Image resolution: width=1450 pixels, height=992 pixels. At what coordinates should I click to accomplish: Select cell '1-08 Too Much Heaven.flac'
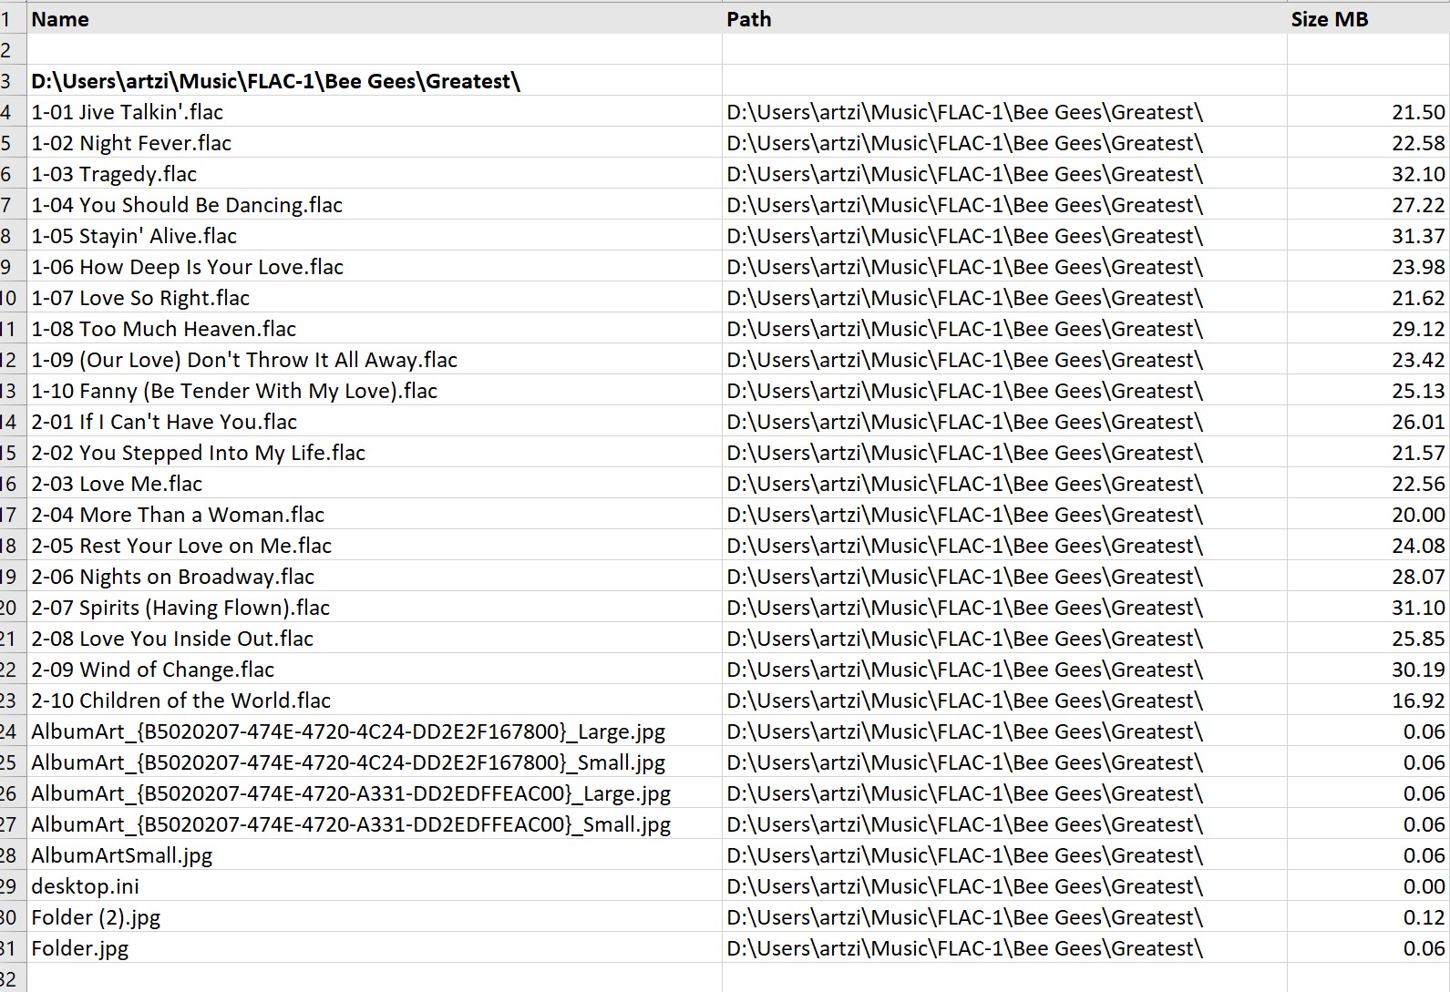pyautogui.click(x=375, y=329)
